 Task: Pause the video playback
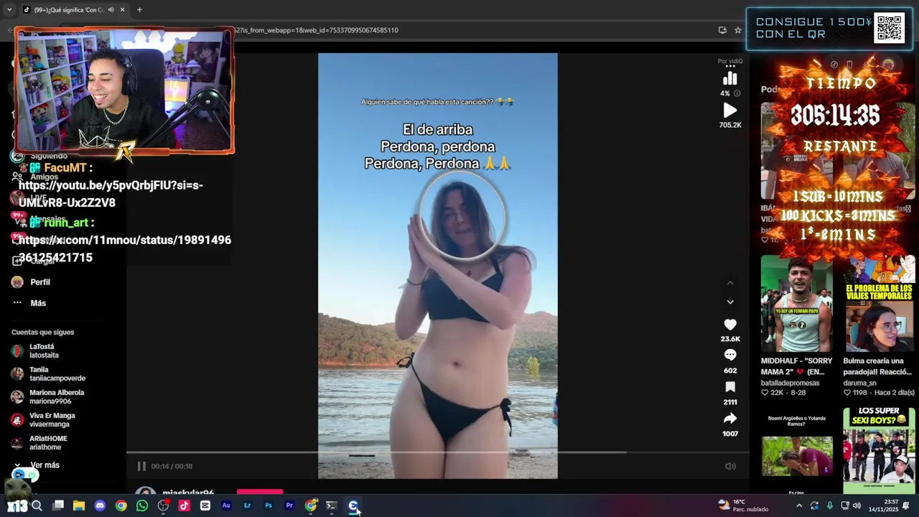pos(141,466)
